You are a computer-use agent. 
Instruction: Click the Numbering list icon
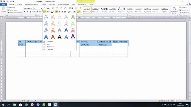coord(61,8)
